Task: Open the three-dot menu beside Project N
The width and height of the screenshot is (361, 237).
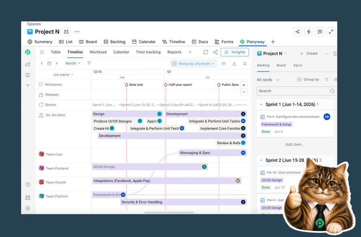Action: point(77,32)
